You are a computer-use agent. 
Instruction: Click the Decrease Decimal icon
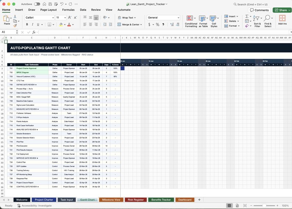(178, 24)
